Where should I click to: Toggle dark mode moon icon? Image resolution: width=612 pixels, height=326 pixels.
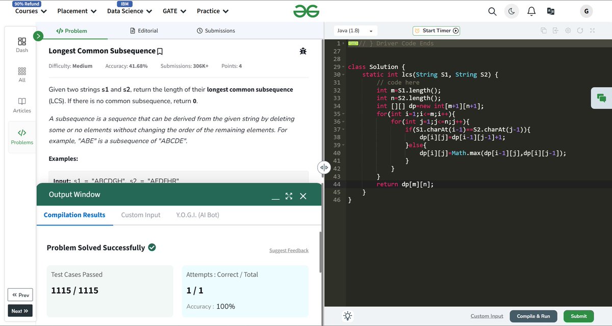click(512, 11)
